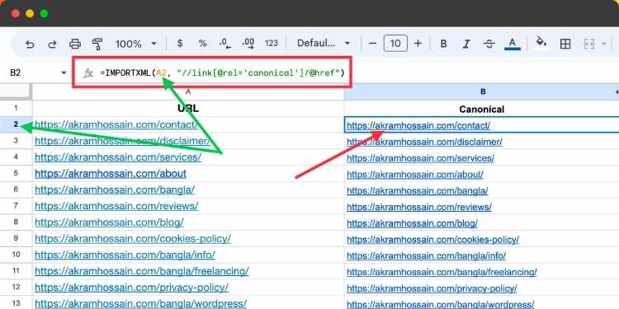Viewport: 619px width, 309px height.
Task: Toggle italic formatting
Action: [466, 44]
